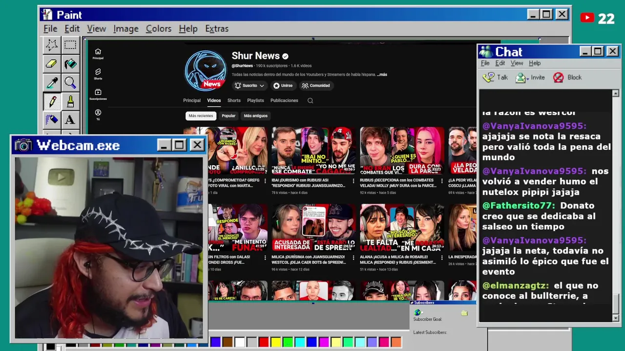
Task: Click the Block icon in Chat window
Action: pyautogui.click(x=559, y=78)
